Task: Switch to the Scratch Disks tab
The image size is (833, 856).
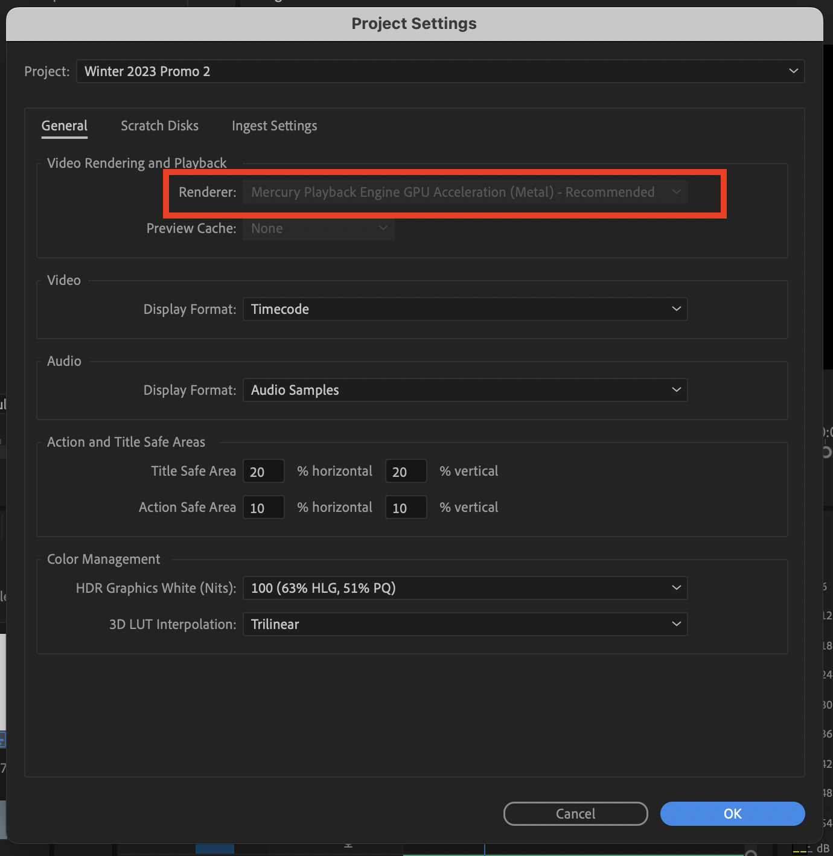Action: (159, 126)
